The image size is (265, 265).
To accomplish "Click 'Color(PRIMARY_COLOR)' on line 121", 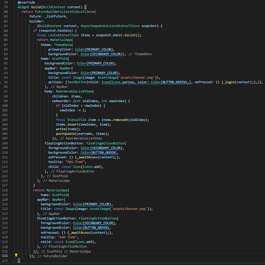I will click(92, 204).
